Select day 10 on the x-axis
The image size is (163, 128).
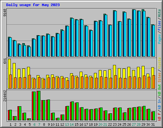(53, 124)
